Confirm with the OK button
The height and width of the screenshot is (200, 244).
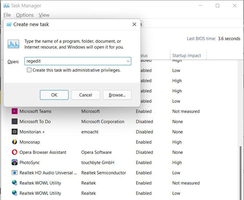tap(54, 95)
